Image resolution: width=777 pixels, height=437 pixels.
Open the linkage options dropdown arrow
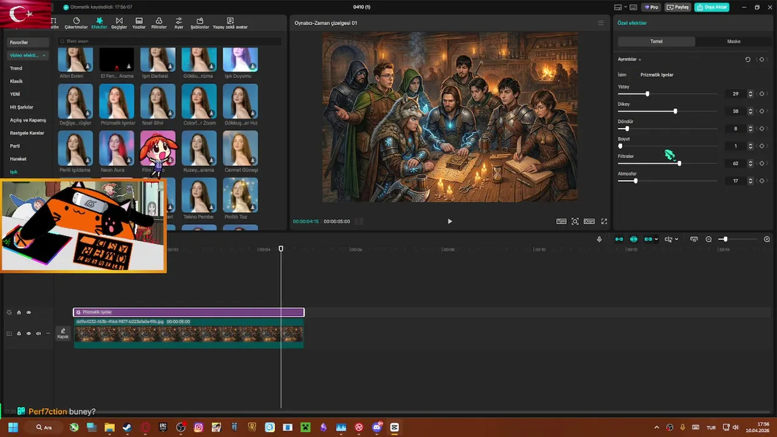tap(656, 239)
